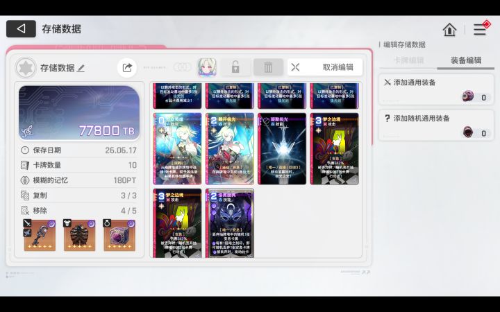Select 添加随机通用装备 option
500x312 pixels.
point(436,125)
